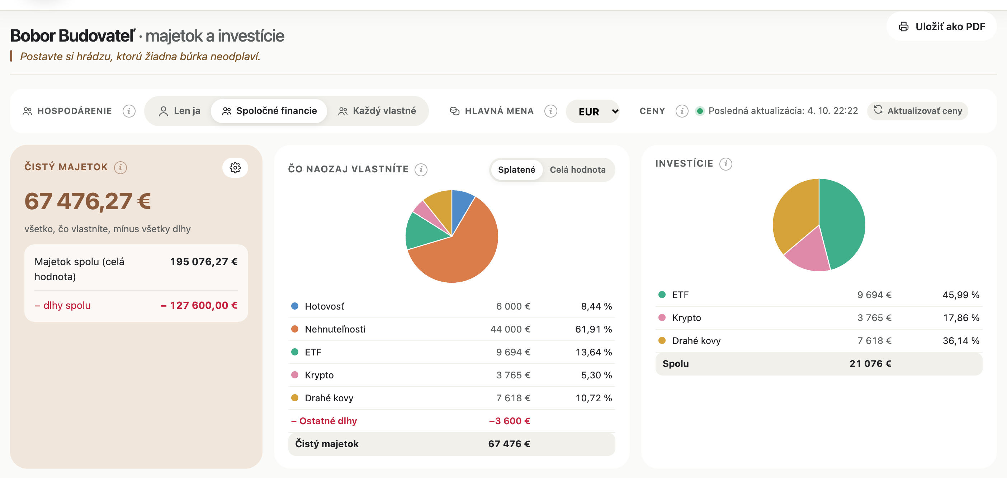Screen dimensions: 1007x478
Task: Click the info icon next to CENY
Action: (682, 111)
